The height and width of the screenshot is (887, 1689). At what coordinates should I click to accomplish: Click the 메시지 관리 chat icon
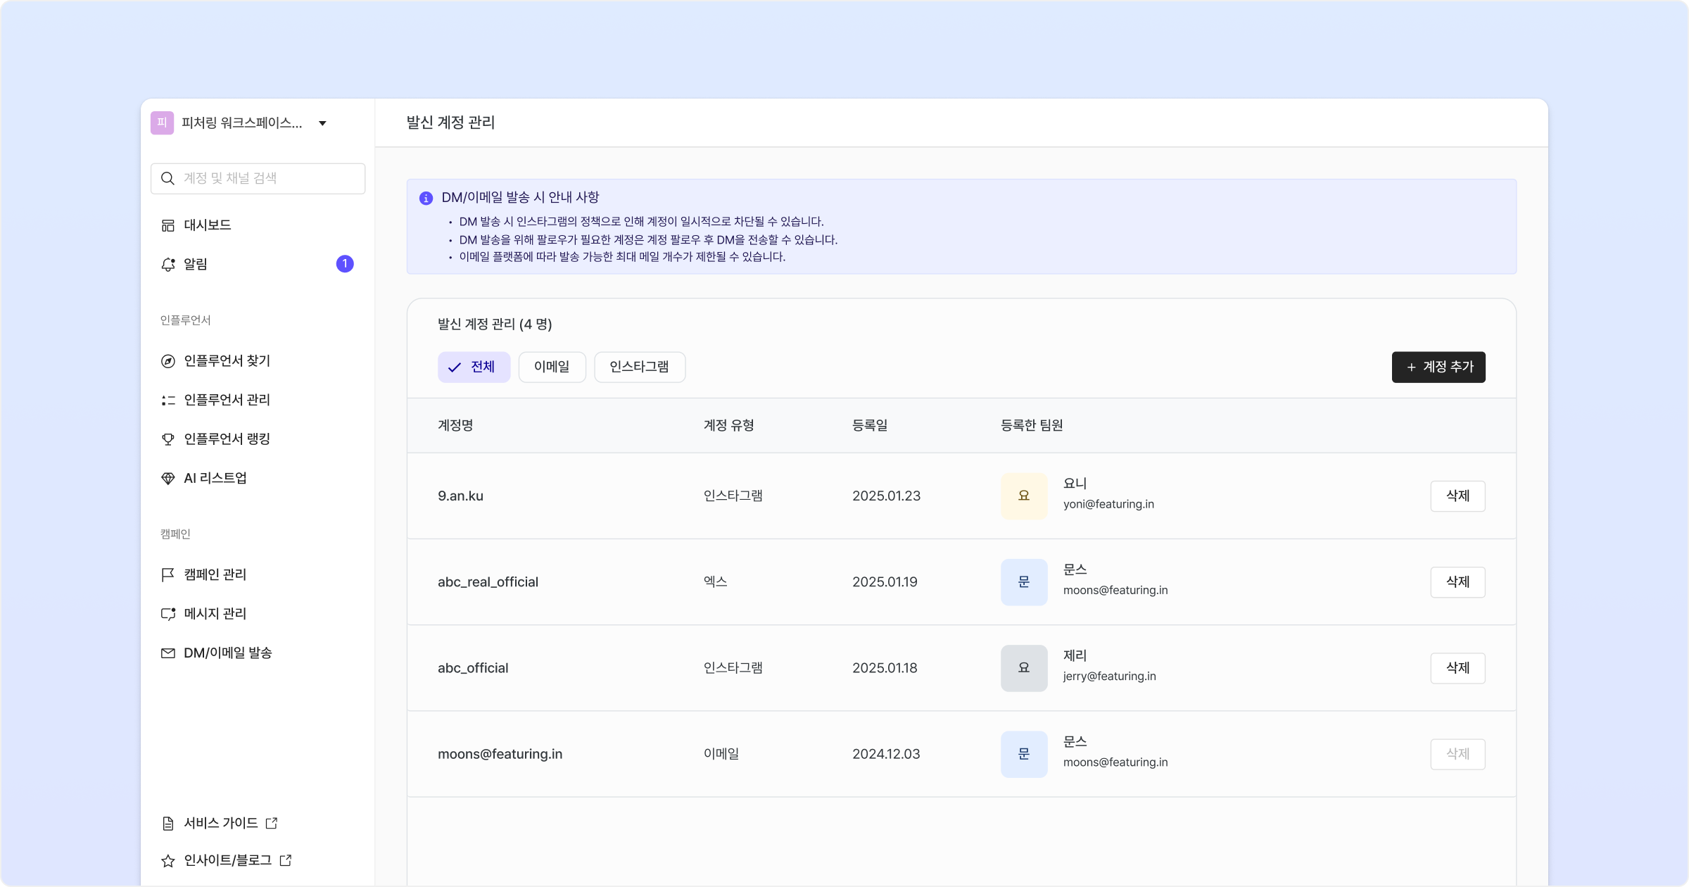pyautogui.click(x=167, y=614)
